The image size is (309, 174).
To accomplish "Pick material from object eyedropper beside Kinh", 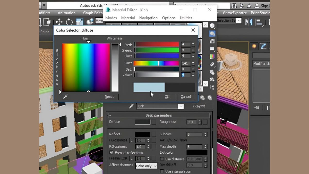I will [x=131, y=106].
